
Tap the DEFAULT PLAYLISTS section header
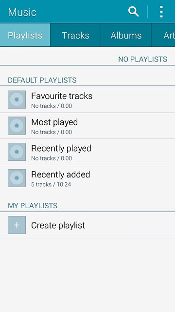pyautogui.click(x=42, y=80)
